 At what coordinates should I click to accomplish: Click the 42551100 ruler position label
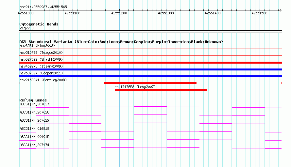click(72, 13)
